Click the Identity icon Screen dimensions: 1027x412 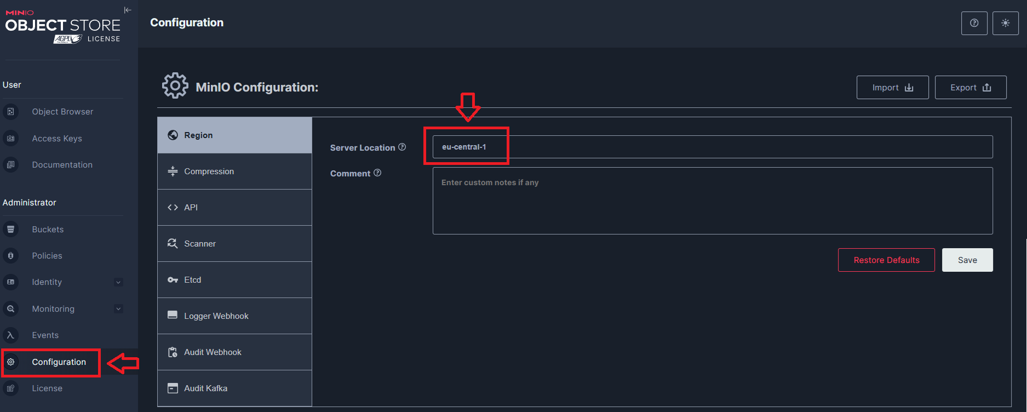10,282
